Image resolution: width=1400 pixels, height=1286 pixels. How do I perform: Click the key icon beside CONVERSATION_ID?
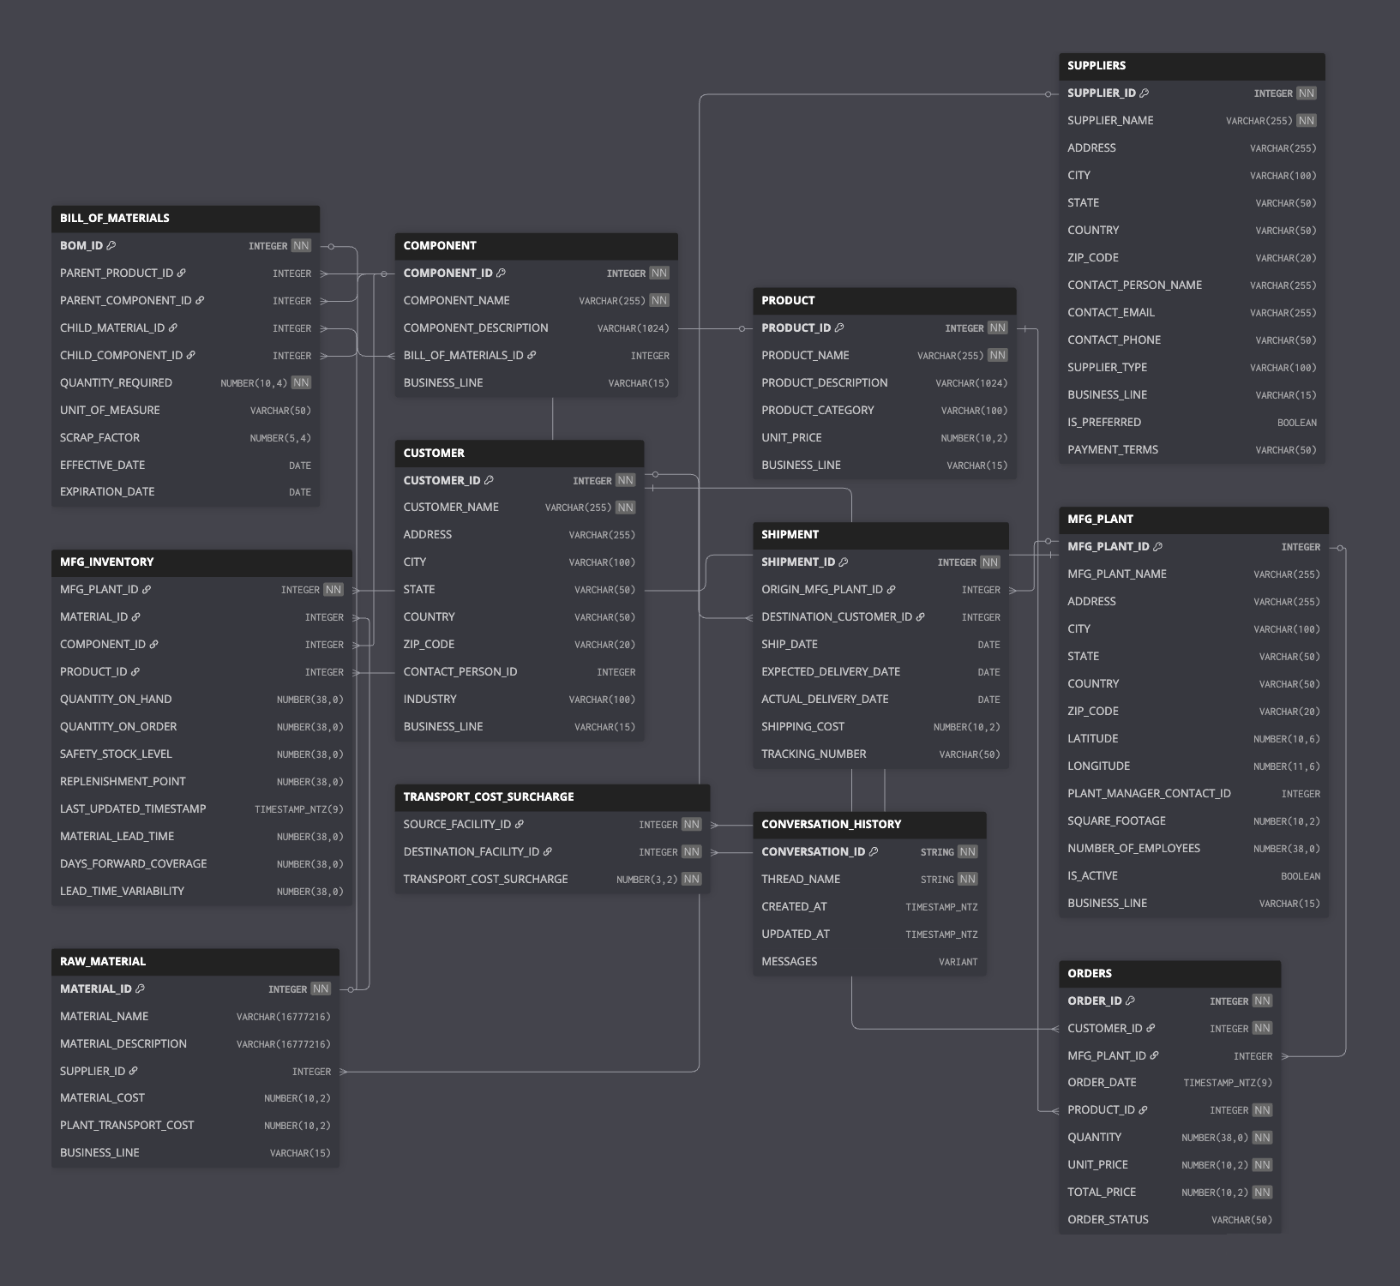click(x=874, y=852)
